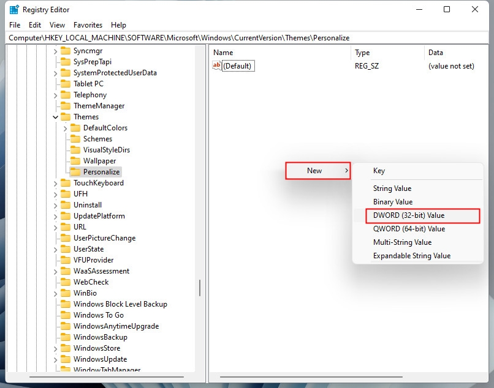The height and width of the screenshot is (388, 494).
Task: Click the SystemProtectedUserData folder icon
Action: 66,73
